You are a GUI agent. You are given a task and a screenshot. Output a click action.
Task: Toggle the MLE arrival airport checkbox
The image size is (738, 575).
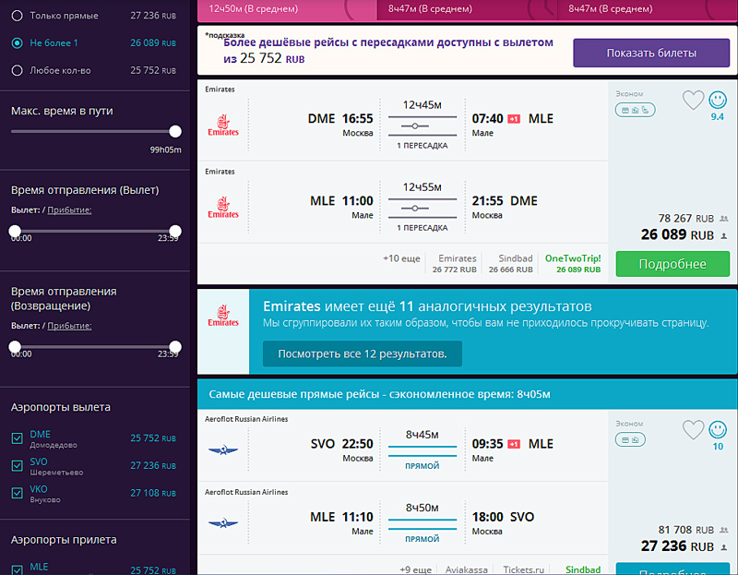coord(17,569)
